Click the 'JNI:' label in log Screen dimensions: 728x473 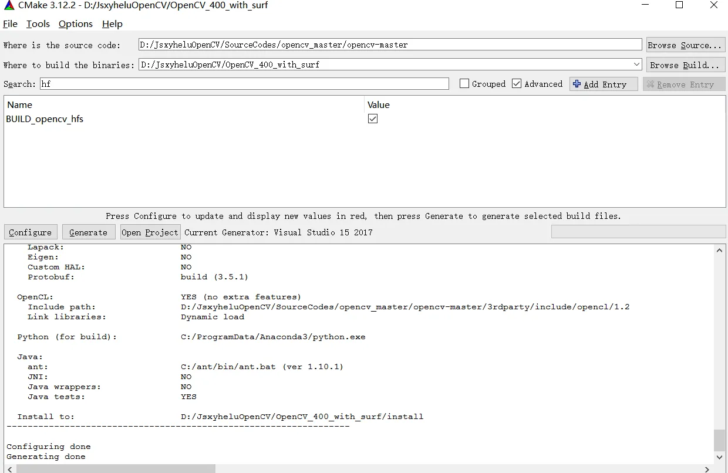click(38, 377)
